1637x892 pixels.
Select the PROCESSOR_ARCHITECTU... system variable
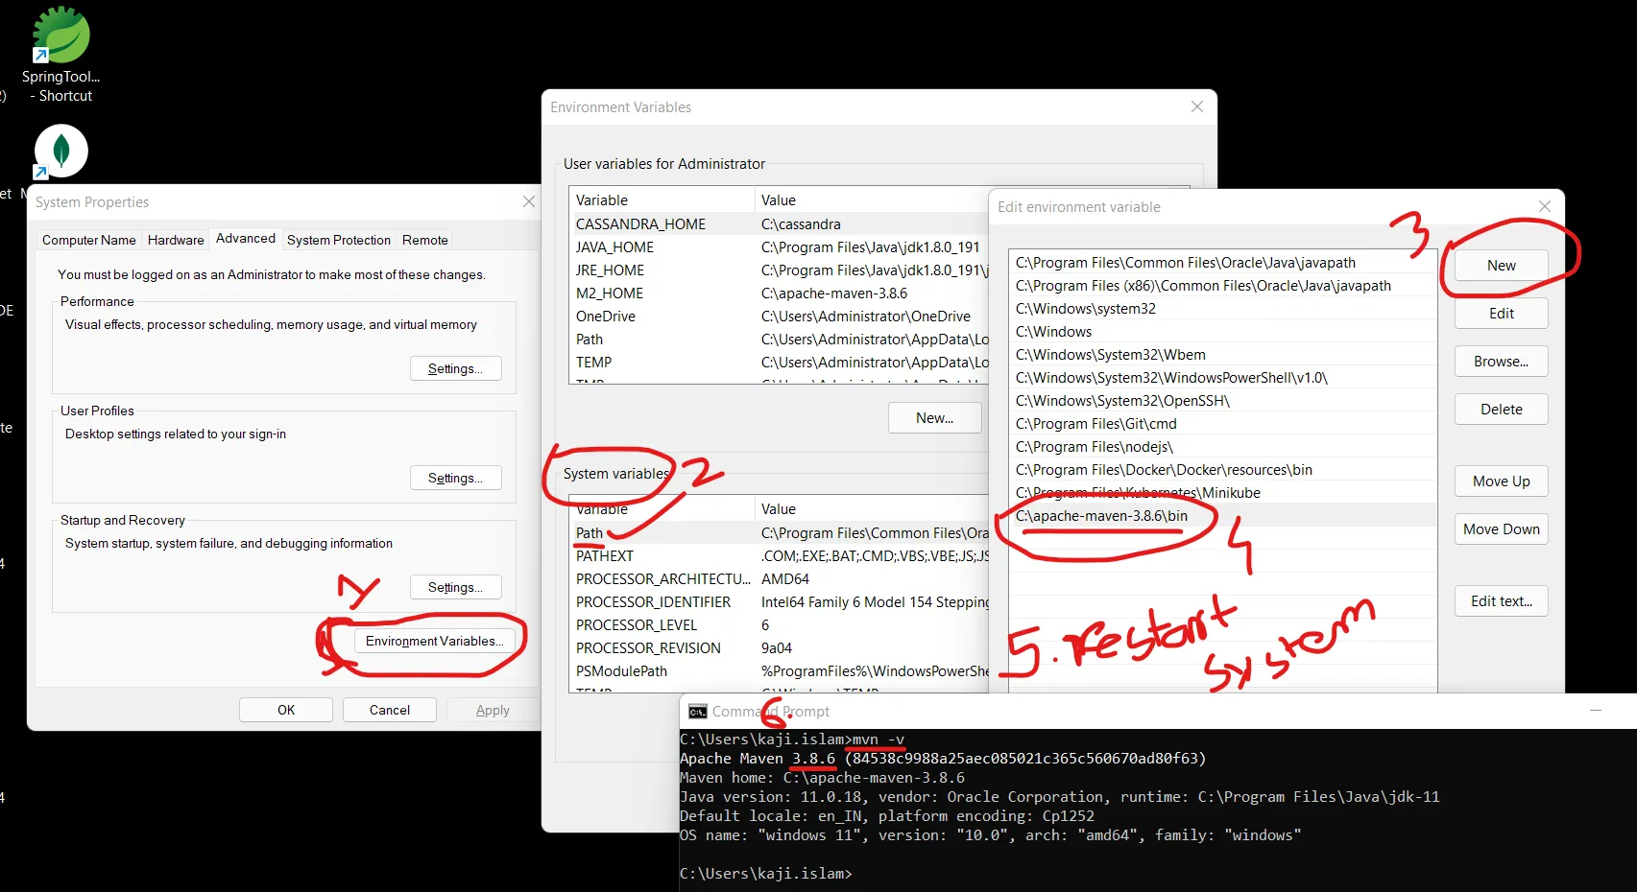pos(779,579)
